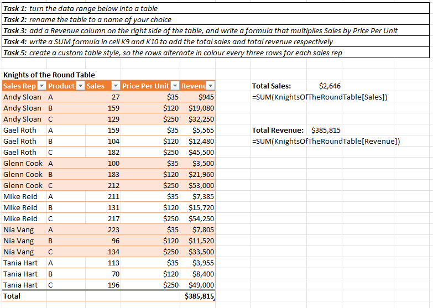Select the Total Sales label cell
Image resolution: width=433 pixels, height=308 pixels.
pyautogui.click(x=279, y=86)
